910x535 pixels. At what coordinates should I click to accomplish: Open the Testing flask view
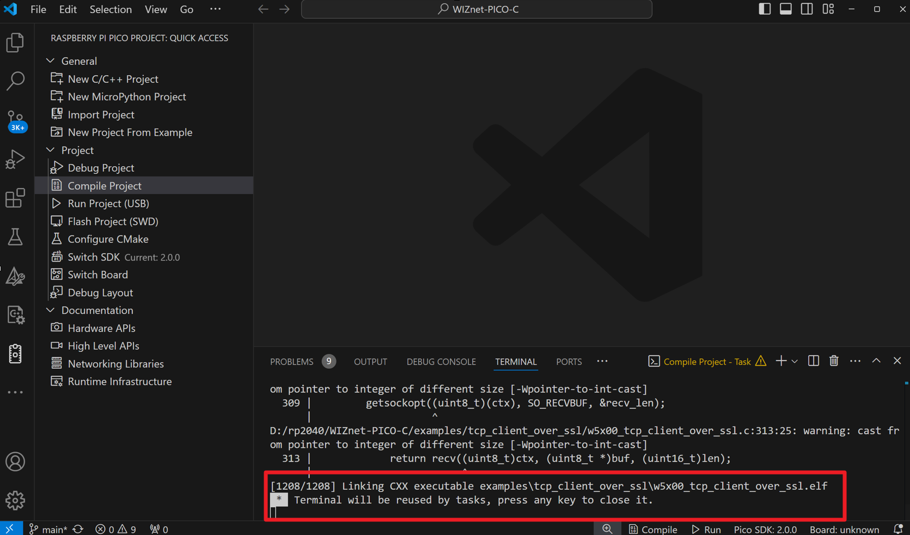[x=15, y=237]
